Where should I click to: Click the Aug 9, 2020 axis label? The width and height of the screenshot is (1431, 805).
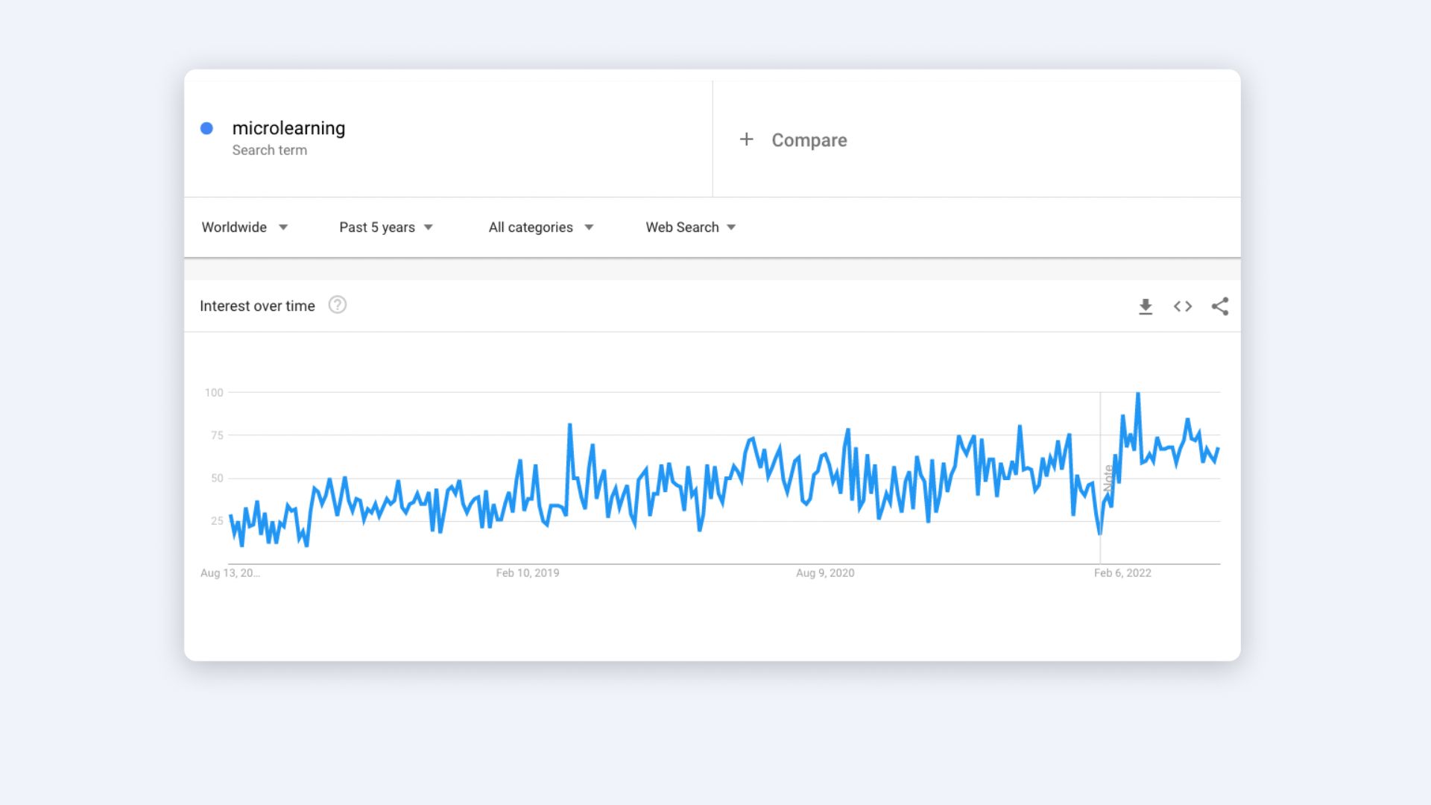(x=825, y=572)
